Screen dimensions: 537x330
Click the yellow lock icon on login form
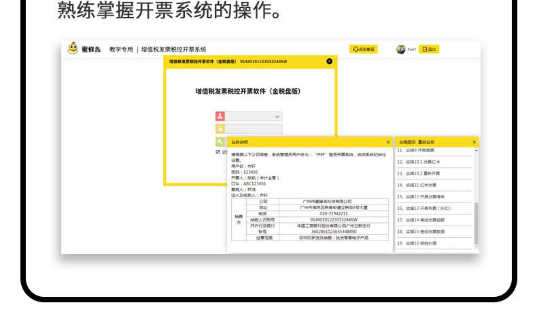coord(220,128)
